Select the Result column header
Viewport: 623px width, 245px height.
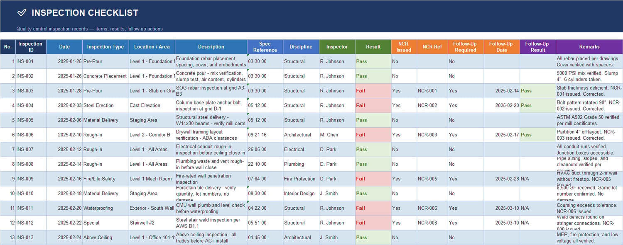[x=373, y=47]
